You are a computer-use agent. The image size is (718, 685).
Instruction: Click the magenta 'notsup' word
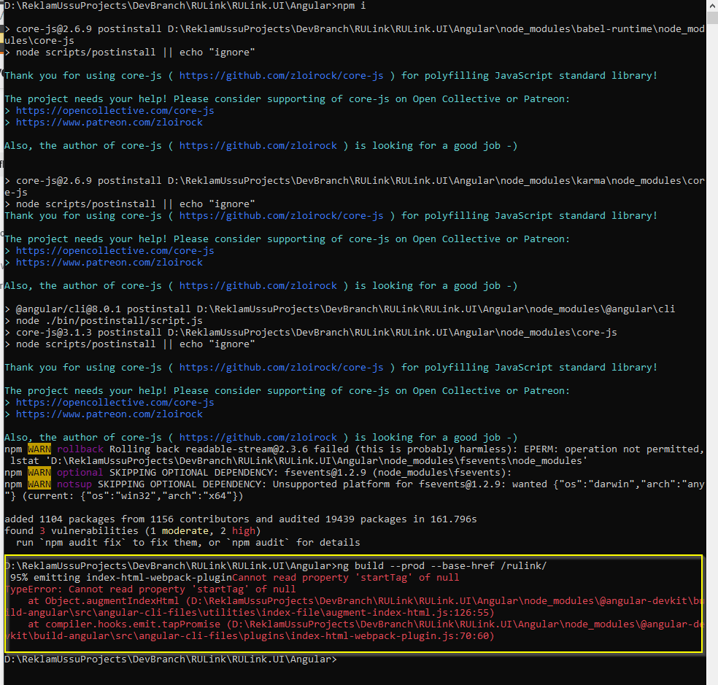(x=74, y=484)
